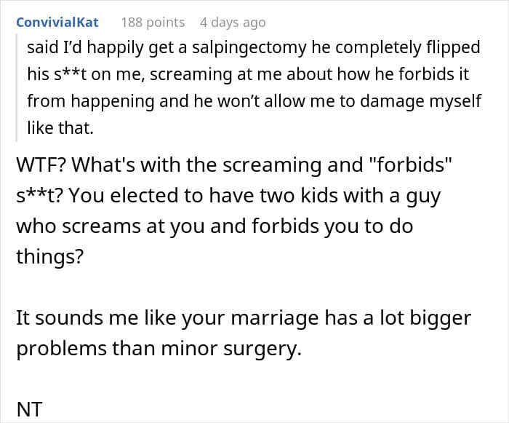Click the word 'marriage' in the reply
This screenshot has height=423, width=509.
(x=272, y=317)
